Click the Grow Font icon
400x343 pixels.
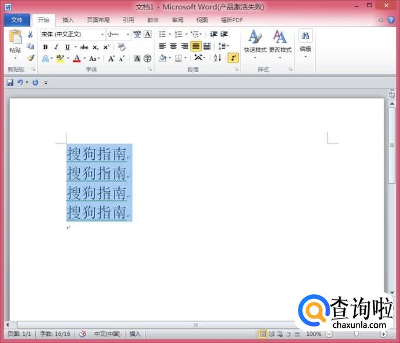click(x=111, y=59)
